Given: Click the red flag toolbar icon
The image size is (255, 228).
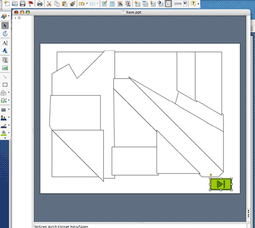Looking at the screenshot, I should [30, 3].
